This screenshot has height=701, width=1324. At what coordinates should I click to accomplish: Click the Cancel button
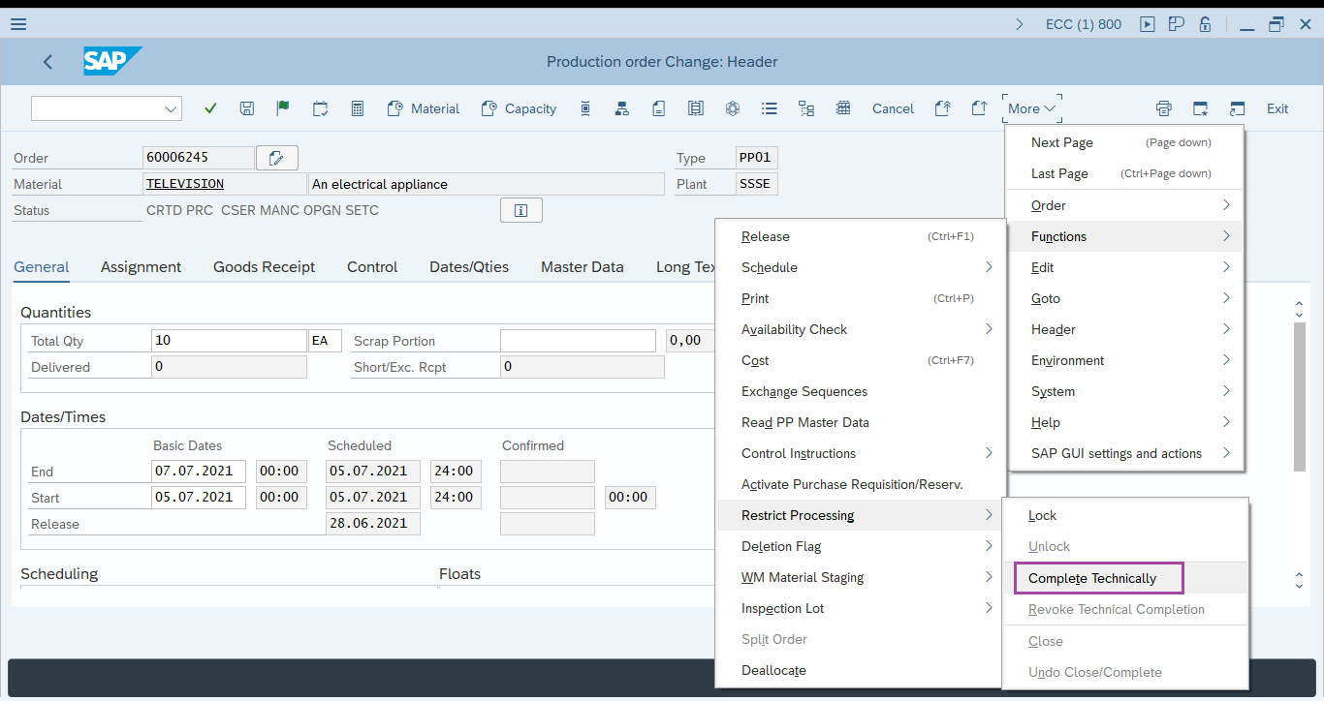point(893,108)
